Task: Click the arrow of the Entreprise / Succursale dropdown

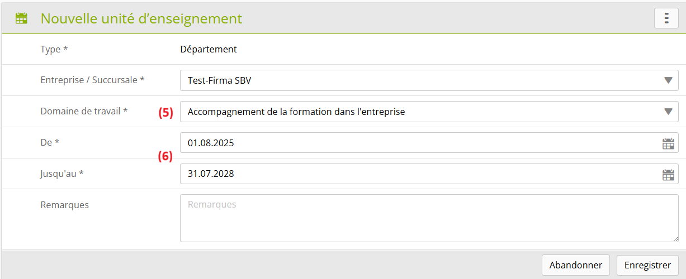Action: coord(668,80)
